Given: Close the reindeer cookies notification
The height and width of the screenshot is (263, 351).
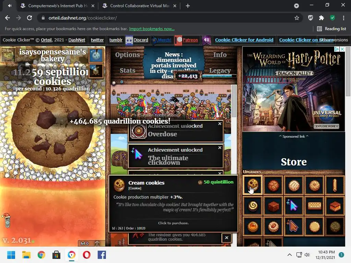Looking at the screenshot, I should [227, 238].
